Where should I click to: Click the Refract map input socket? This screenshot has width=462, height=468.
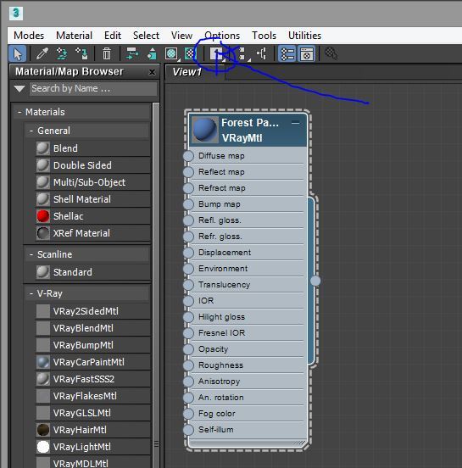point(188,188)
